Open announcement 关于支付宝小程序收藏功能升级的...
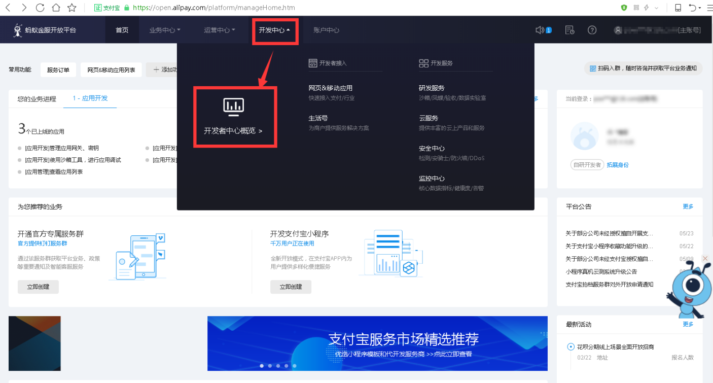Viewport: 713px width, 383px height. coord(609,246)
